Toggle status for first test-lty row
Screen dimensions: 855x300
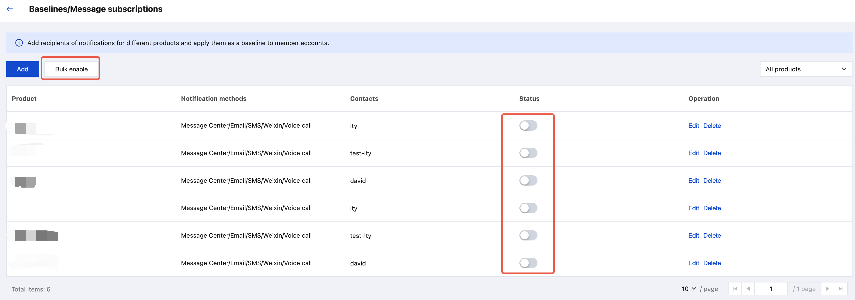(x=528, y=153)
